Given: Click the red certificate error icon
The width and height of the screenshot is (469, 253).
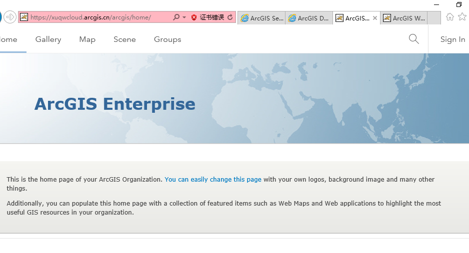Looking at the screenshot, I should (x=194, y=17).
